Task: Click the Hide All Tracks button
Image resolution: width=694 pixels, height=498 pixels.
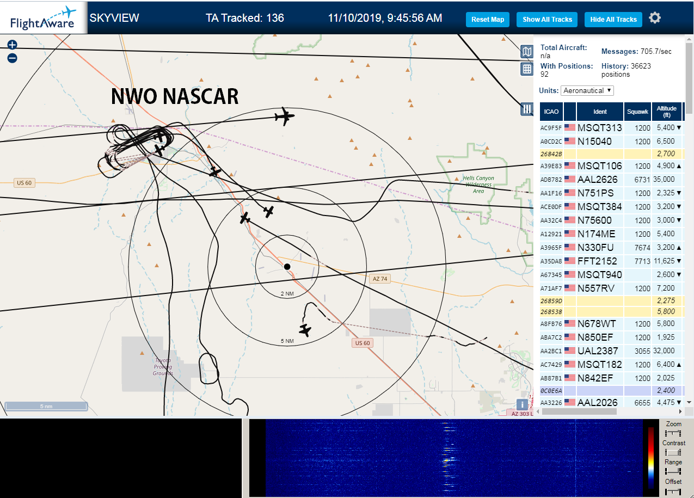Action: [613, 20]
